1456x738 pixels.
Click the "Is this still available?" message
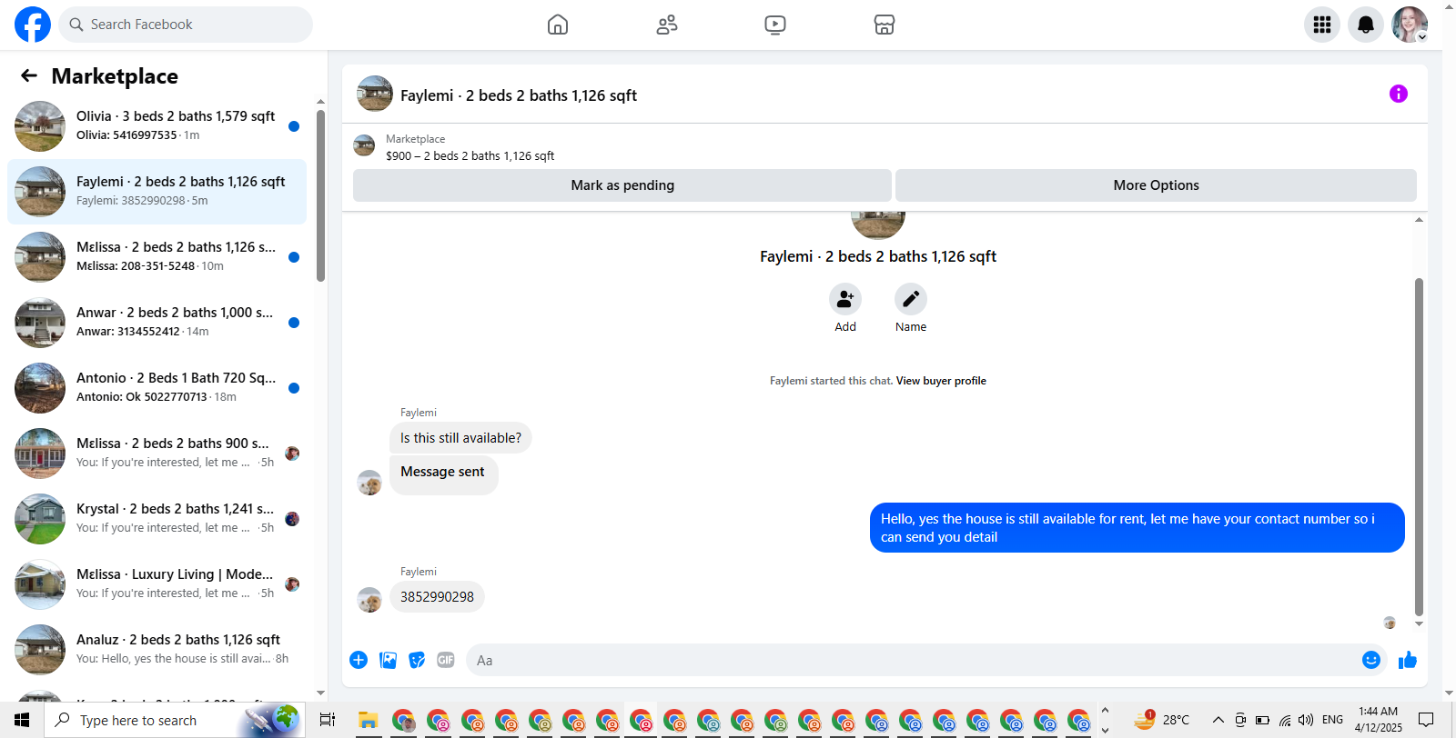(460, 438)
